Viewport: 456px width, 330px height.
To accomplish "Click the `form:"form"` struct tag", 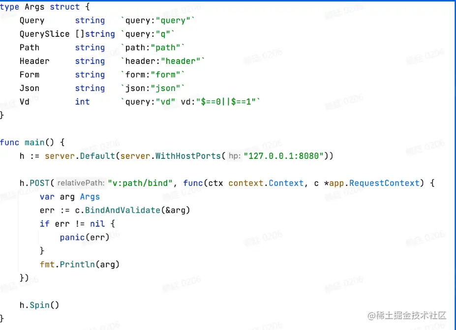I will 152,75.
